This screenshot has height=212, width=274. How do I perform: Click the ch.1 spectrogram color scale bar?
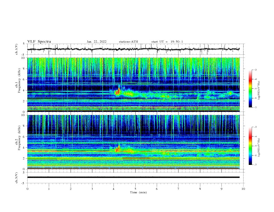(x=250, y=89)
